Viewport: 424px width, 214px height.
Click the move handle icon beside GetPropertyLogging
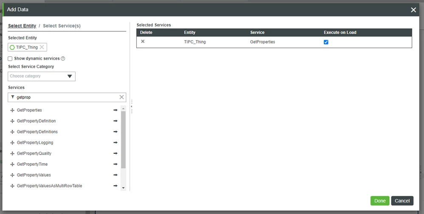coord(12,142)
